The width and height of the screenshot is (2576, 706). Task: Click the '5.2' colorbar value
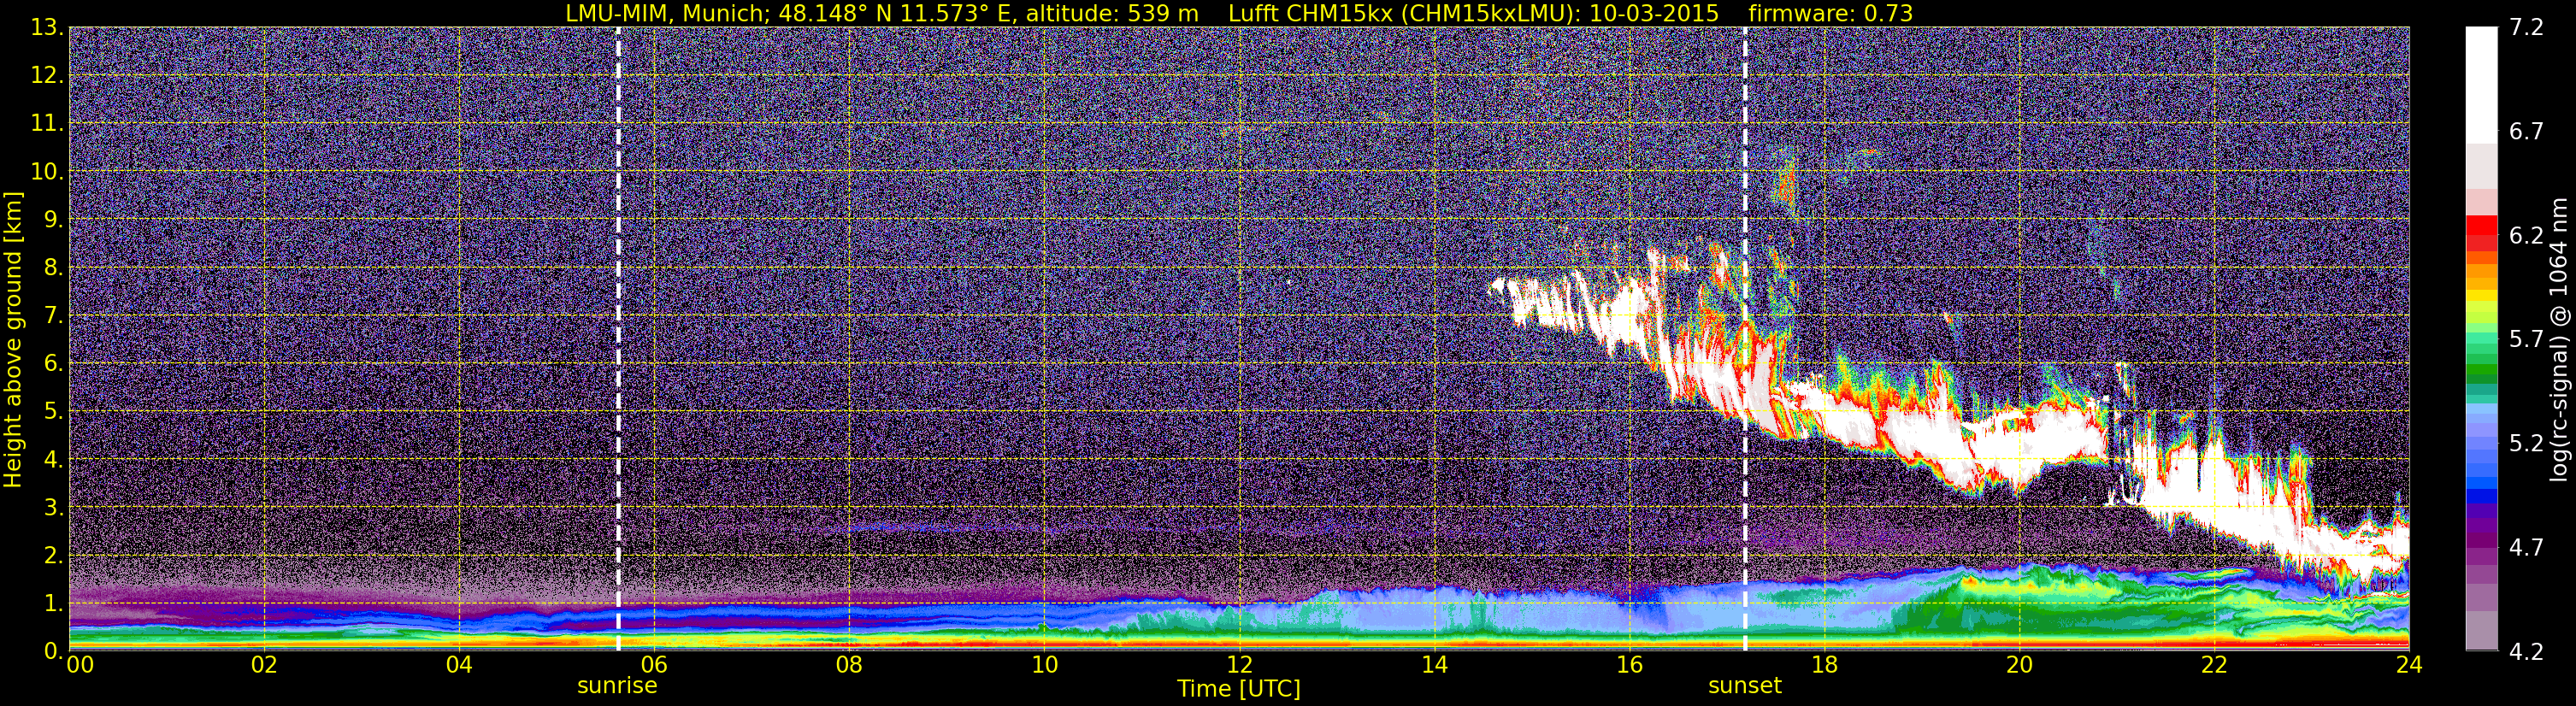pyautogui.click(x=2526, y=443)
